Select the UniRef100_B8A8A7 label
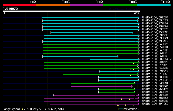Image resolution: width=173 pixels, height=111 pixels. 155,77
